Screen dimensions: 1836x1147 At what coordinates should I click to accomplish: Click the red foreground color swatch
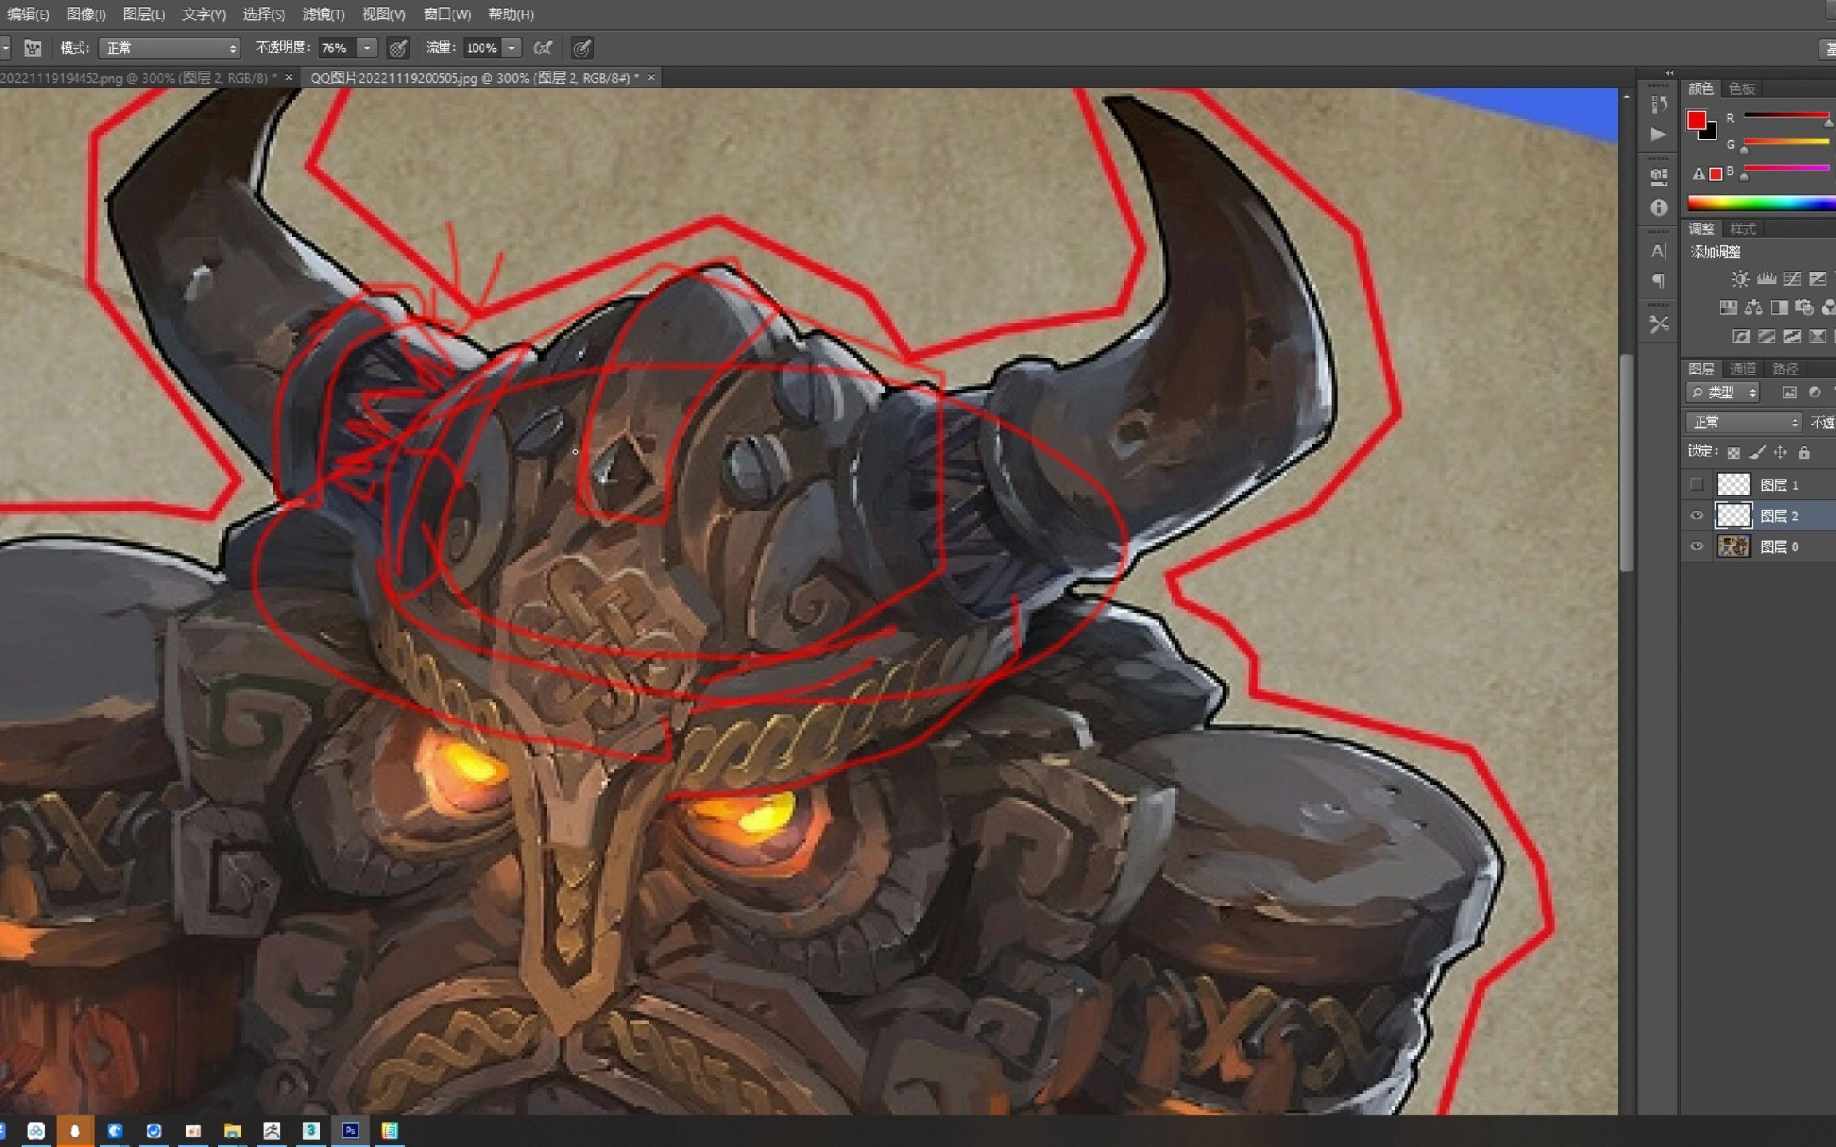1696,120
